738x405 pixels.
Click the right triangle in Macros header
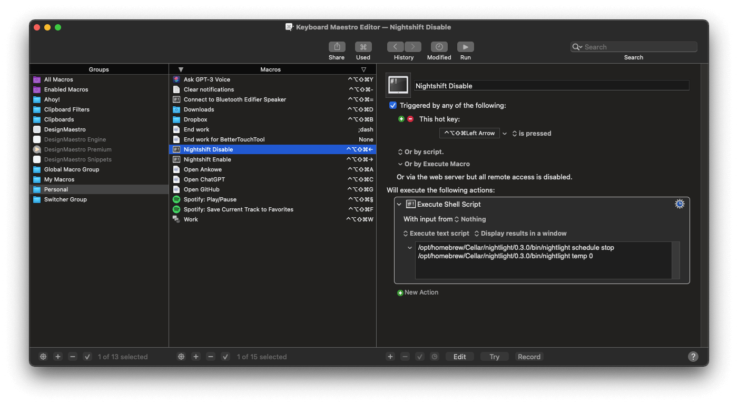pyautogui.click(x=363, y=69)
